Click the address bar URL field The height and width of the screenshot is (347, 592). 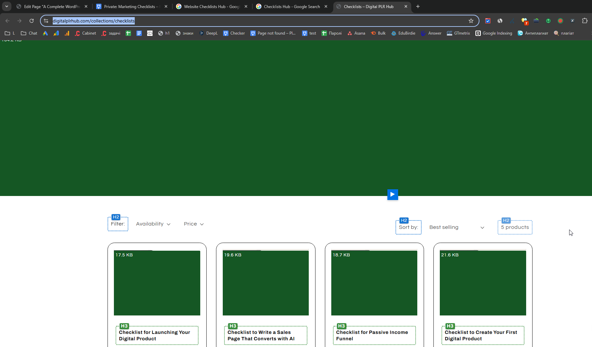pos(259,21)
